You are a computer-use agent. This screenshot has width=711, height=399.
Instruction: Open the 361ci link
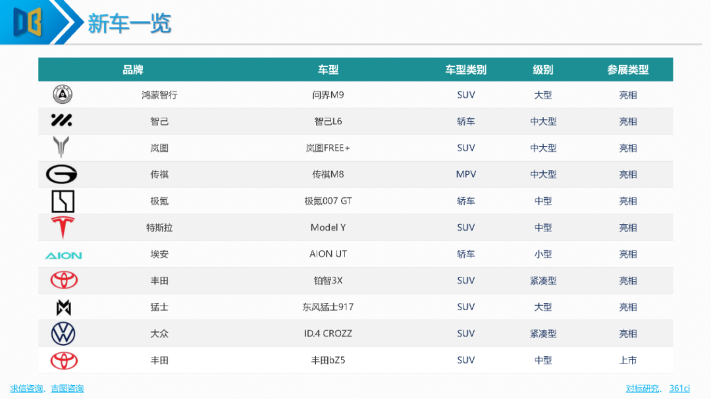click(x=679, y=388)
